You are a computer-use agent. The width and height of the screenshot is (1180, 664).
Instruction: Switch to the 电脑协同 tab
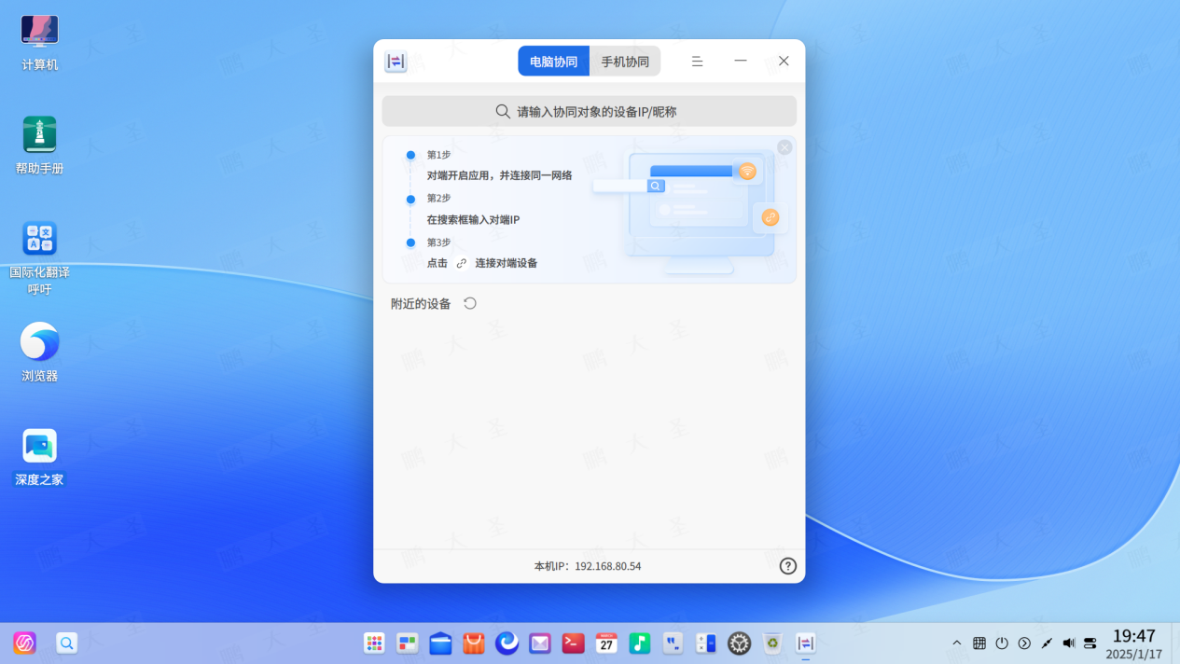click(x=554, y=62)
